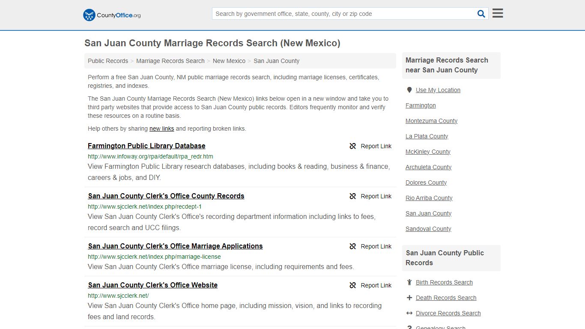This screenshot has width=585, height=329.
Task: Open the sjcclerk.net marriage-license URL
Action: click(154, 257)
